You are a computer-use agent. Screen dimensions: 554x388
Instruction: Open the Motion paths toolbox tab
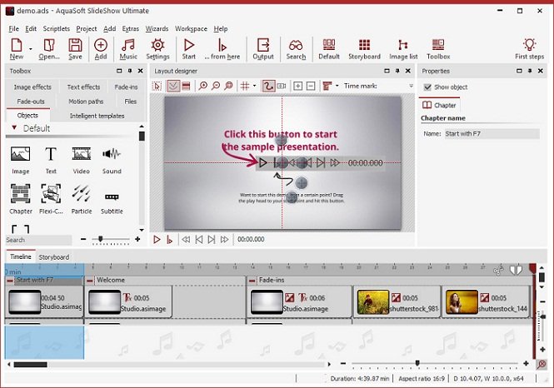[86, 102]
